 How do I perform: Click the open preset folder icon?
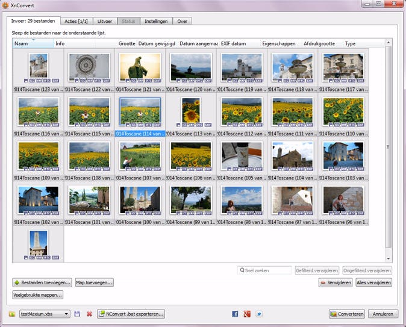12,314
